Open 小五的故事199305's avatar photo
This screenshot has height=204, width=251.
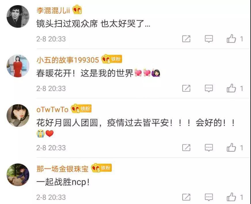coord(18,66)
